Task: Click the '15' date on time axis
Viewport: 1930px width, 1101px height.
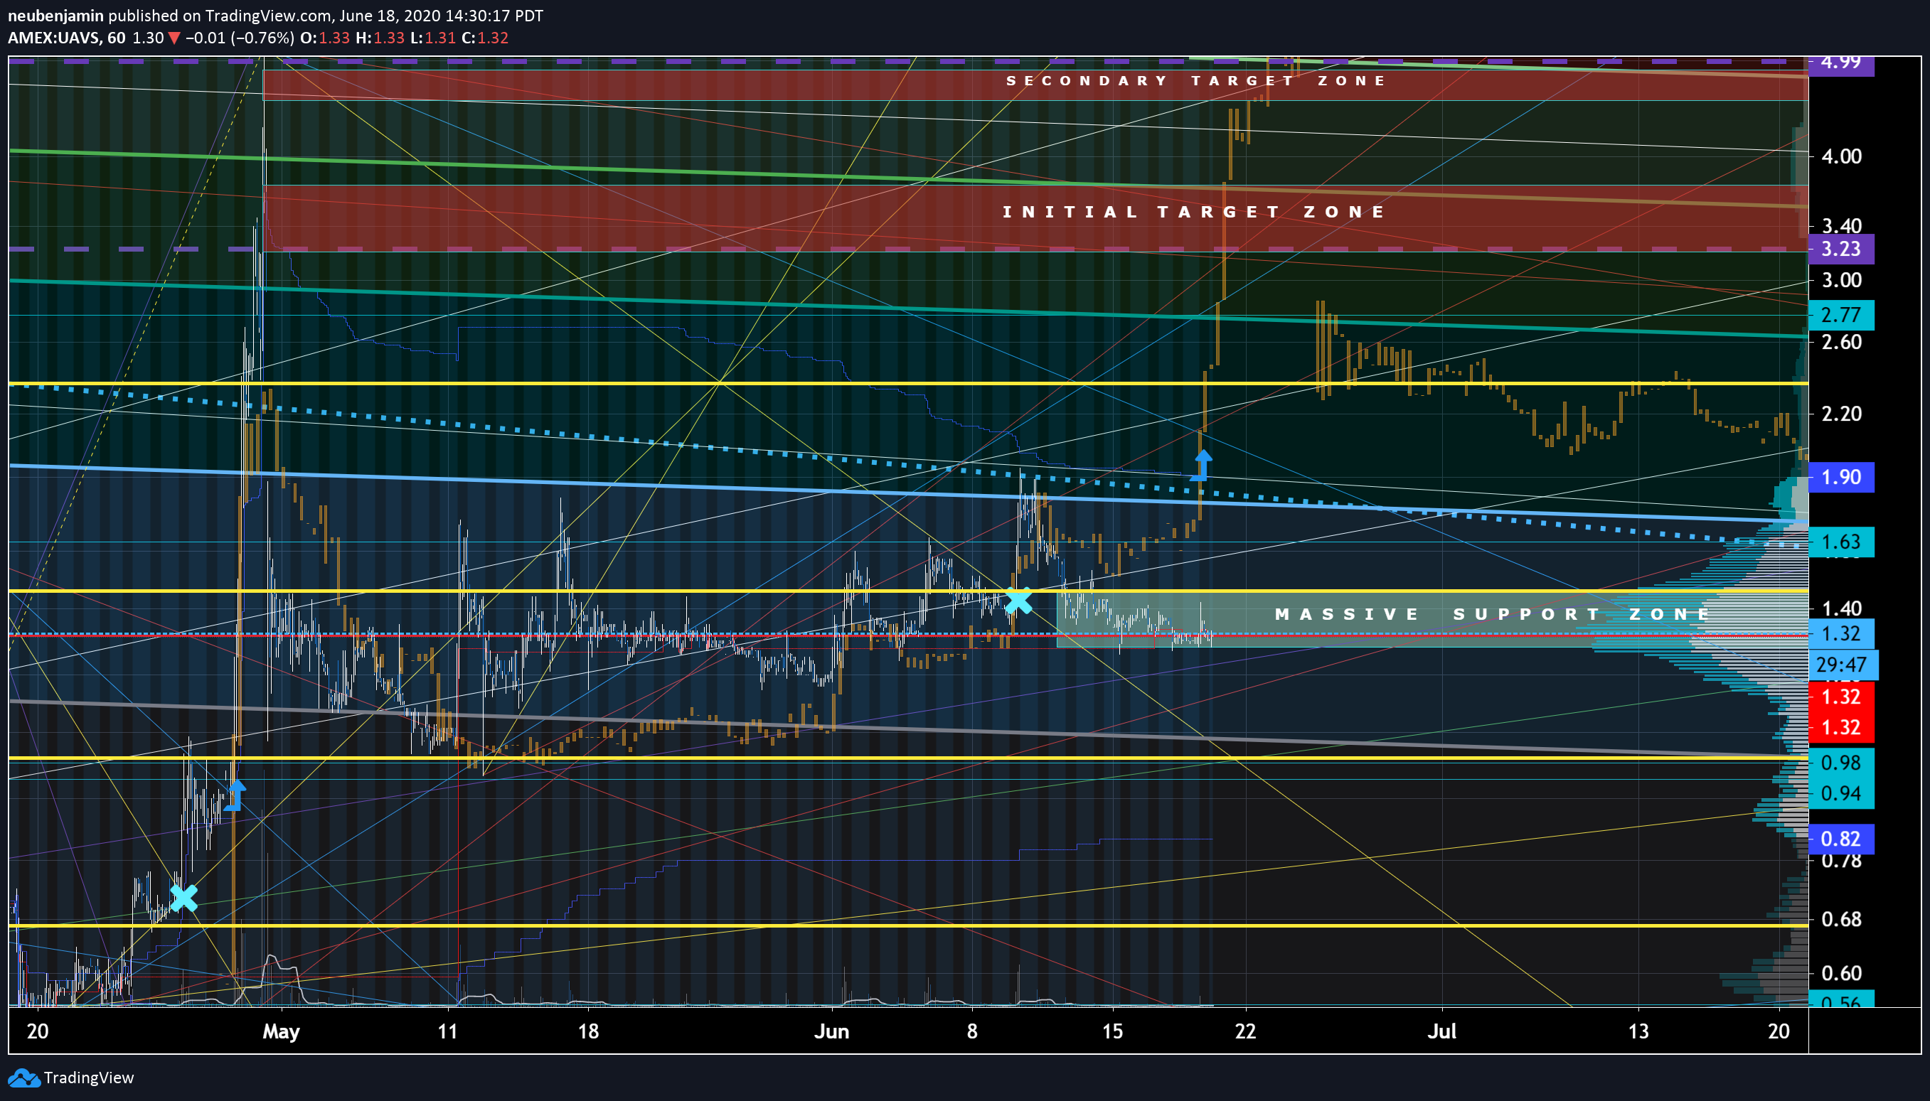Action: (x=1112, y=1031)
